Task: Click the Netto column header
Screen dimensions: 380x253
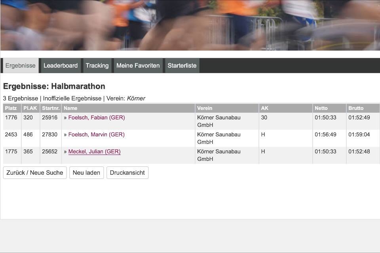Action: (329, 108)
